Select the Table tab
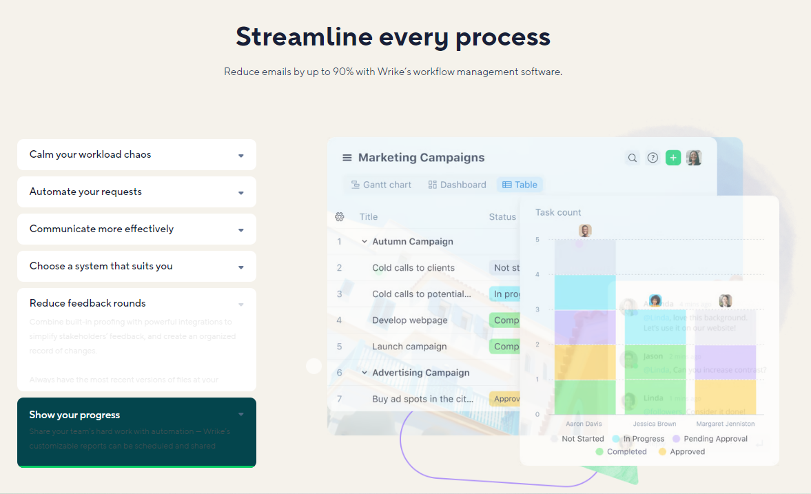Image resolution: width=811 pixels, height=494 pixels. pos(520,185)
